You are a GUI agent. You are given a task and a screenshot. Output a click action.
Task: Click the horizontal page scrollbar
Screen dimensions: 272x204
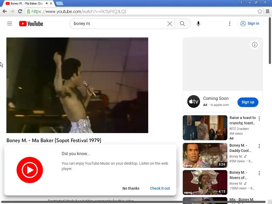tap(134, 202)
